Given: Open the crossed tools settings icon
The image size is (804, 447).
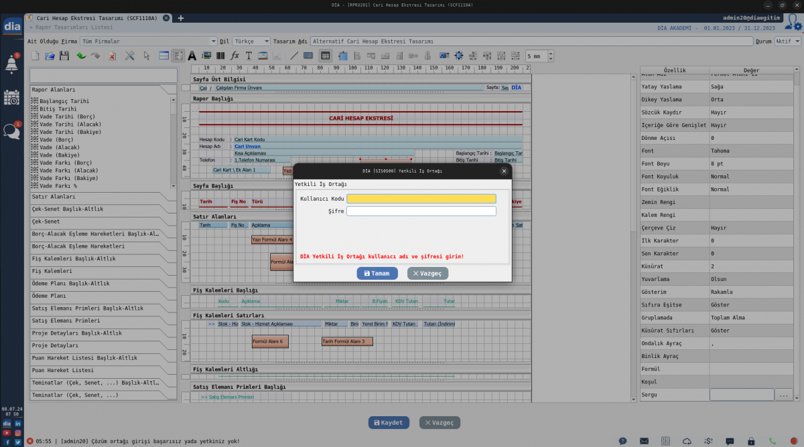Looking at the screenshot, I should [129, 56].
